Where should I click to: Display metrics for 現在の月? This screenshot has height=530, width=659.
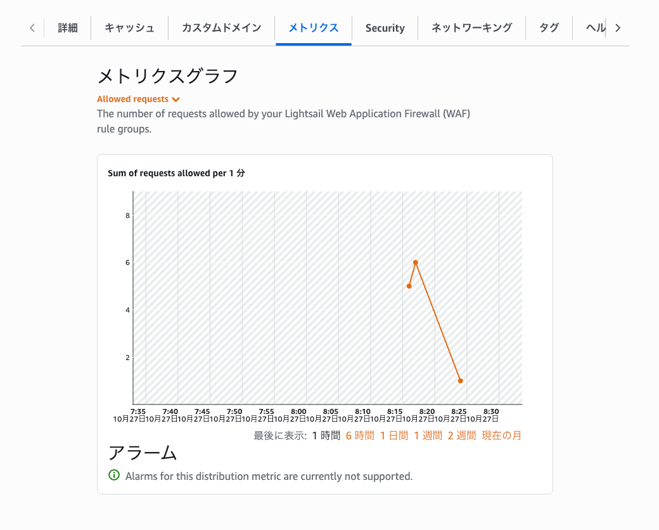click(x=501, y=436)
